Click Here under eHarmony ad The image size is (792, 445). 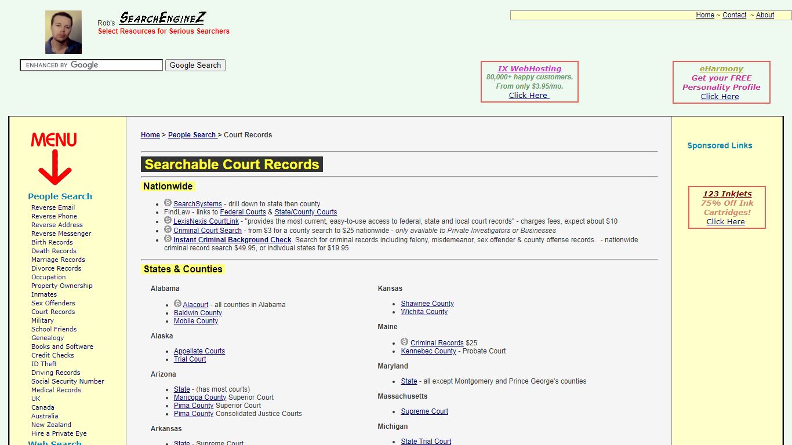click(x=720, y=97)
